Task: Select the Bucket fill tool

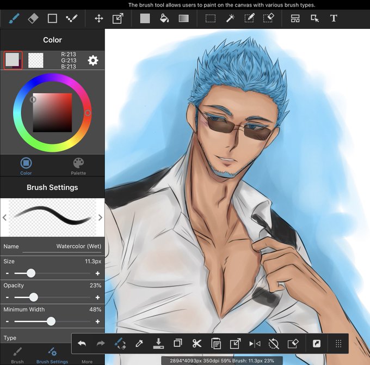Action: [x=164, y=19]
